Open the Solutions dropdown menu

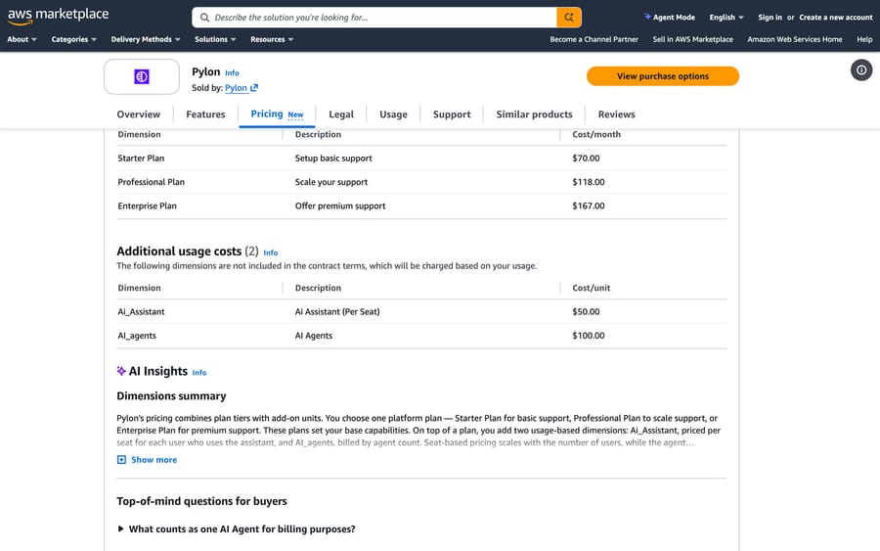[215, 39]
